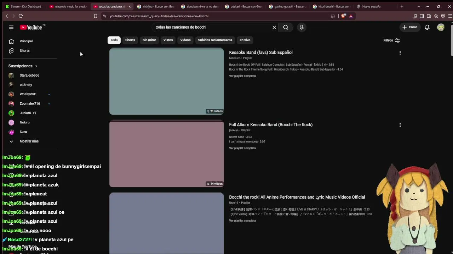Viewport: 453px width, 254px height.
Task: Open the 21 videos playlist thumbnail
Action: coord(166,81)
